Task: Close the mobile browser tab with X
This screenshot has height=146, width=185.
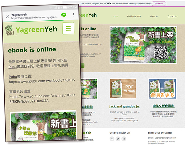Action: (7, 17)
